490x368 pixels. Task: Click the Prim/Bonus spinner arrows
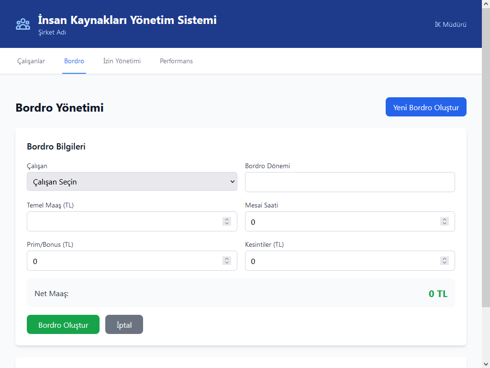click(x=227, y=261)
